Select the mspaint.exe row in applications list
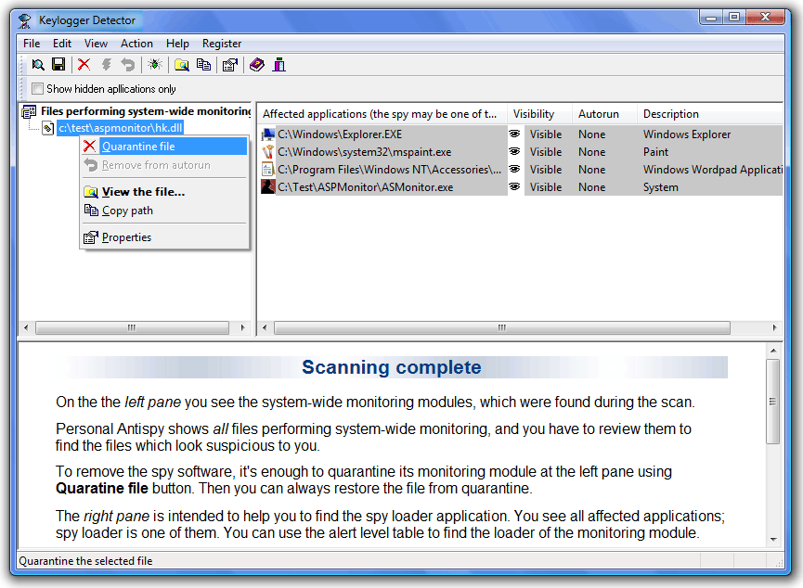The image size is (803, 588). coord(364,152)
